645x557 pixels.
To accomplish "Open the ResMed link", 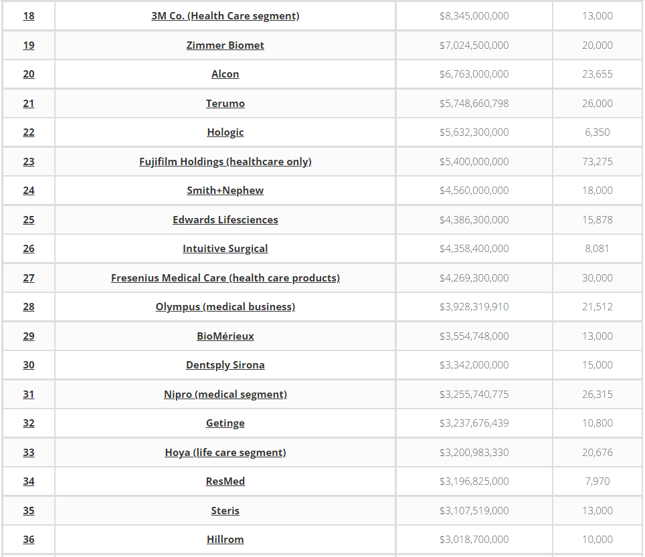I will coord(225,481).
